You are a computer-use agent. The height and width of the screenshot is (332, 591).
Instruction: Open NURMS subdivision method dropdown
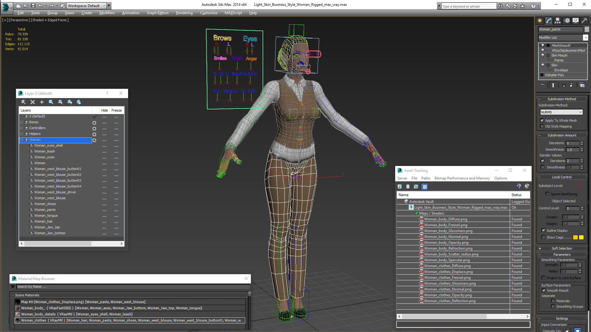click(561, 112)
